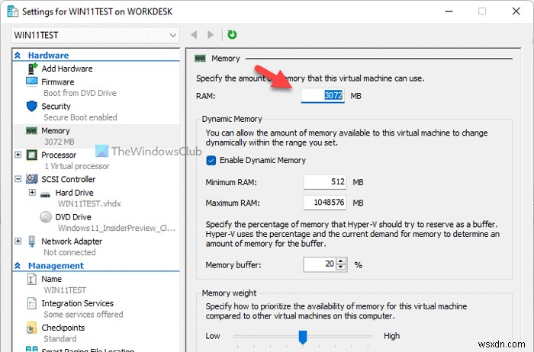Image resolution: width=534 pixels, height=352 pixels.
Task: Collapse the SCSI Controller tree node
Action: click(18, 179)
